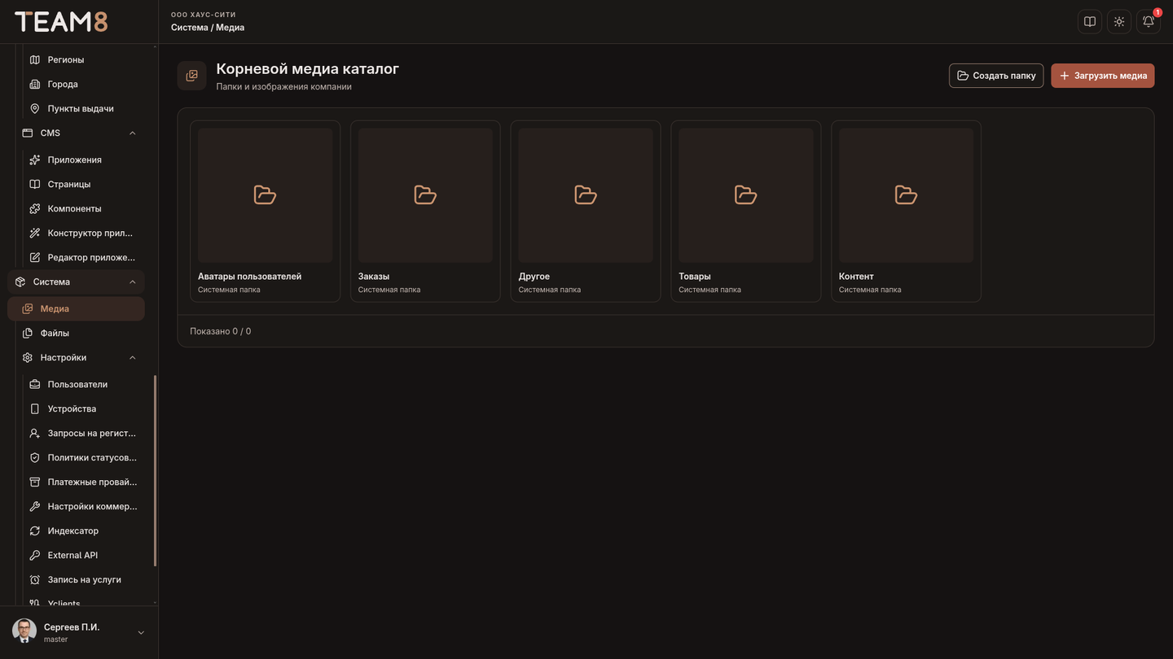This screenshot has height=659, width=1173.
Task: Click the Загрузить медиа button
Action: click(1103, 76)
